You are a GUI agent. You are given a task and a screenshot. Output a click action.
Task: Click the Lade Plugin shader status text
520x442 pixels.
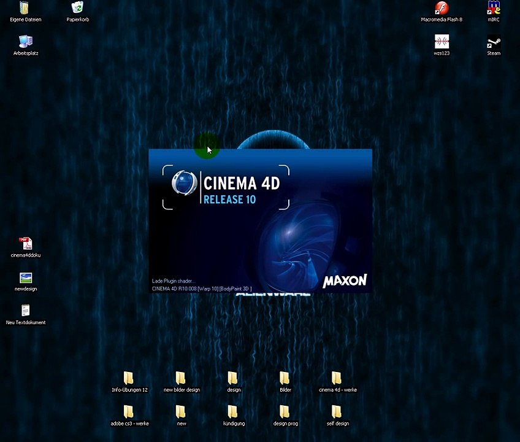coord(174,281)
